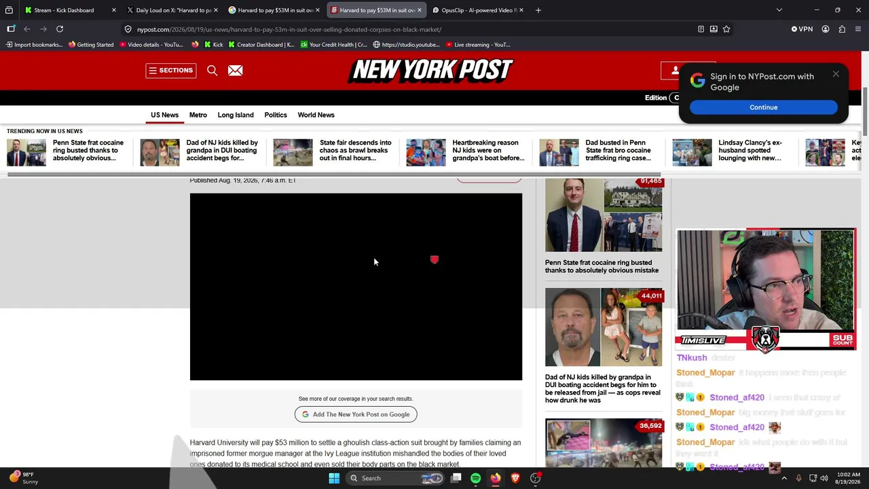The width and height of the screenshot is (869, 489).
Task: Open the Long Island section
Action: pos(236,115)
